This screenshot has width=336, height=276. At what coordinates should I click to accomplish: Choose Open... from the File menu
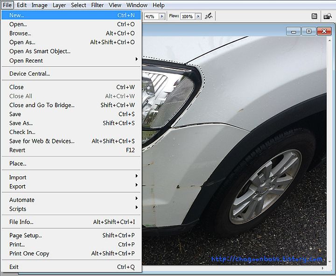(x=71, y=24)
